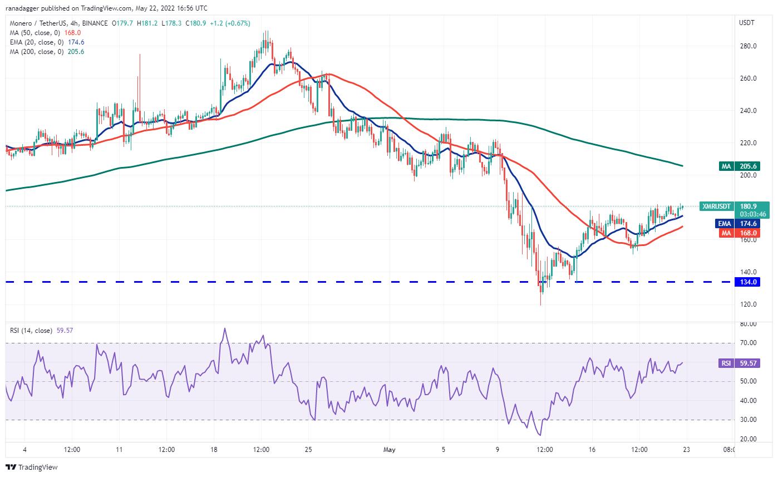
Task: Select the RSI (14, close) indicator legend
Action: click(42, 331)
